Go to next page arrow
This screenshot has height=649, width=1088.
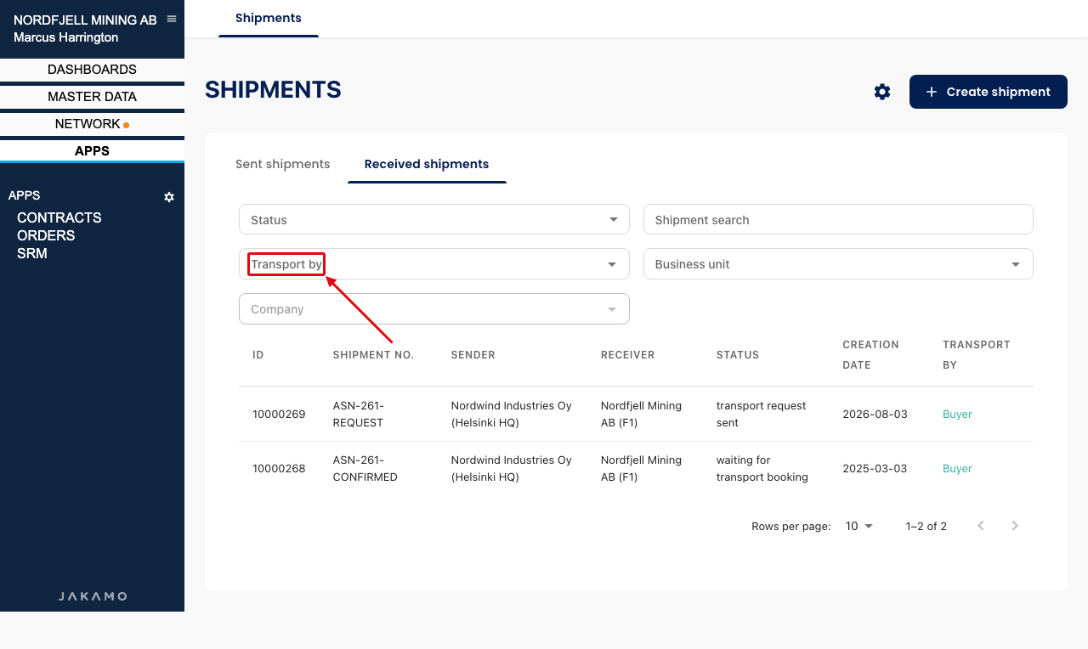coord(1015,526)
